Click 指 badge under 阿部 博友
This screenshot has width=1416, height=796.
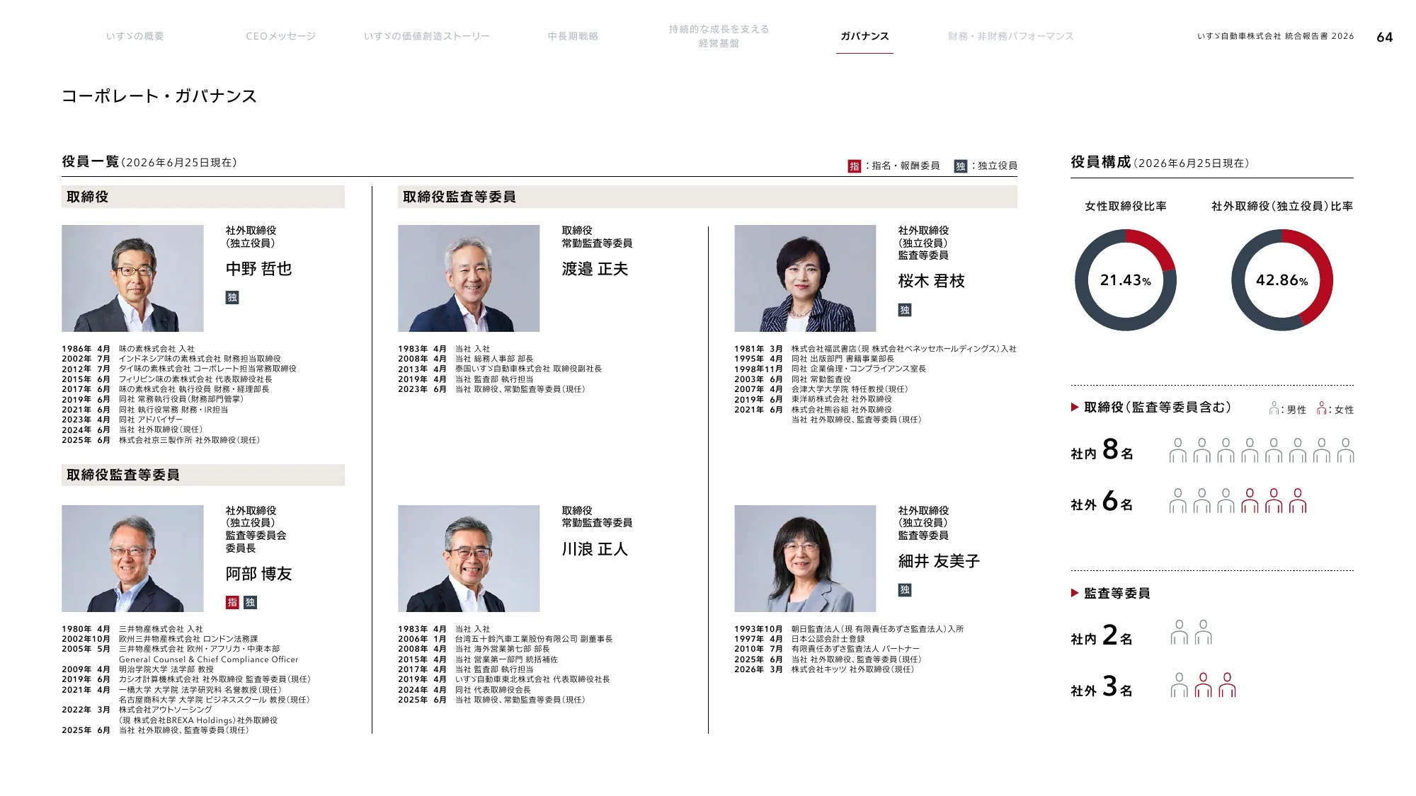232,602
